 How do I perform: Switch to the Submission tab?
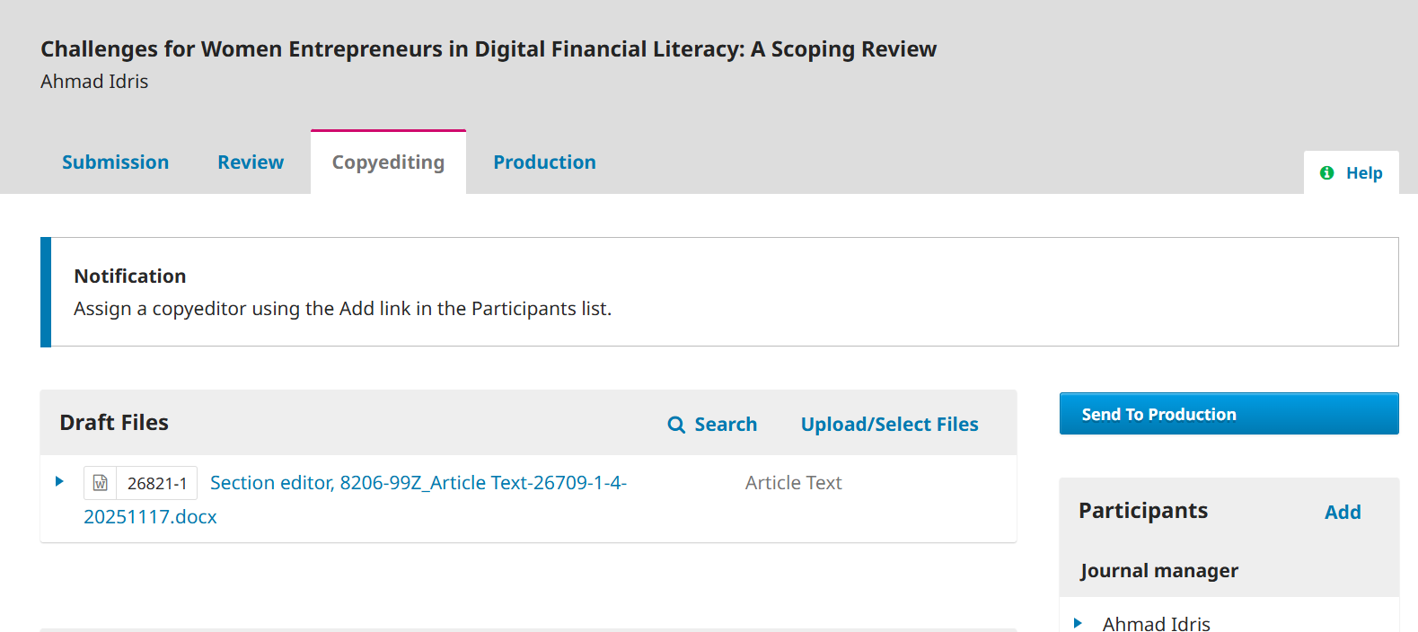pos(115,162)
